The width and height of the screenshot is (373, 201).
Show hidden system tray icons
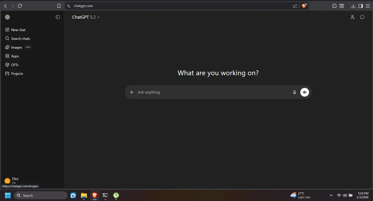point(331,195)
